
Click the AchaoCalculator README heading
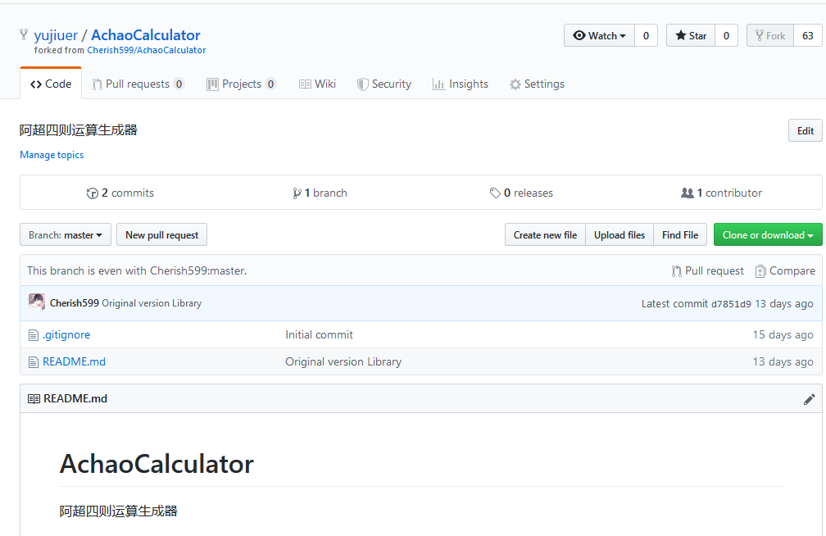(157, 464)
